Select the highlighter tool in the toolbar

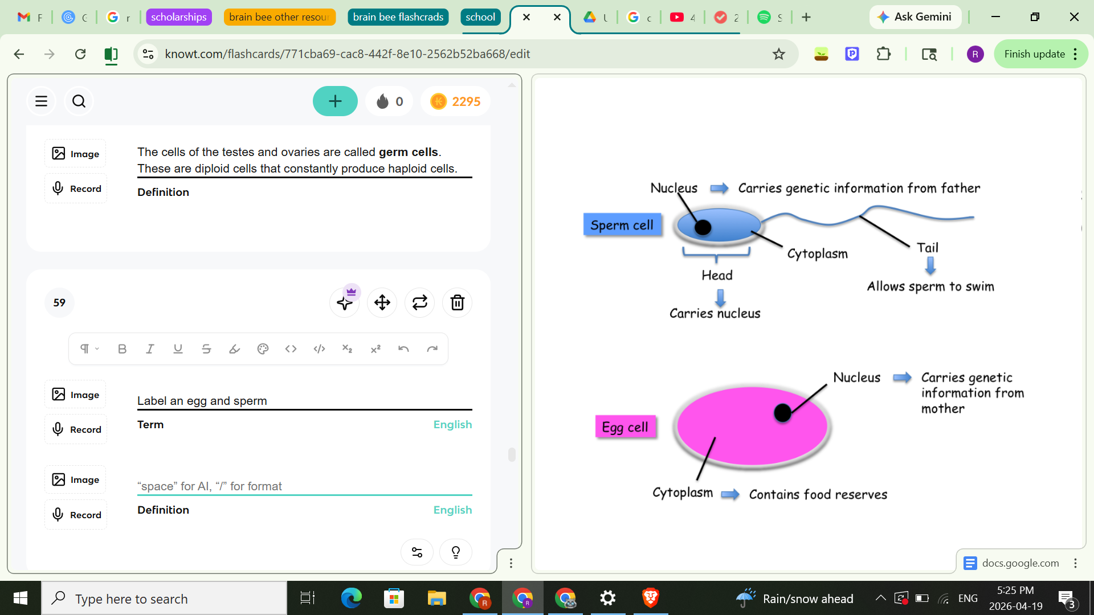(x=234, y=348)
